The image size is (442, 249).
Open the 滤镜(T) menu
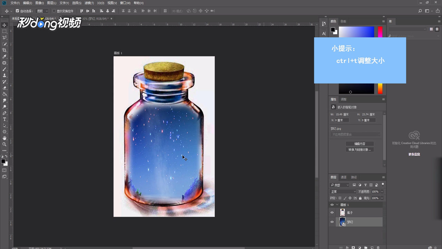pyautogui.click(x=89, y=3)
